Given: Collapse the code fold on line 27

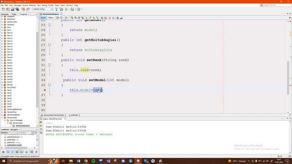Looking at the screenshot, I should click(50, 45).
